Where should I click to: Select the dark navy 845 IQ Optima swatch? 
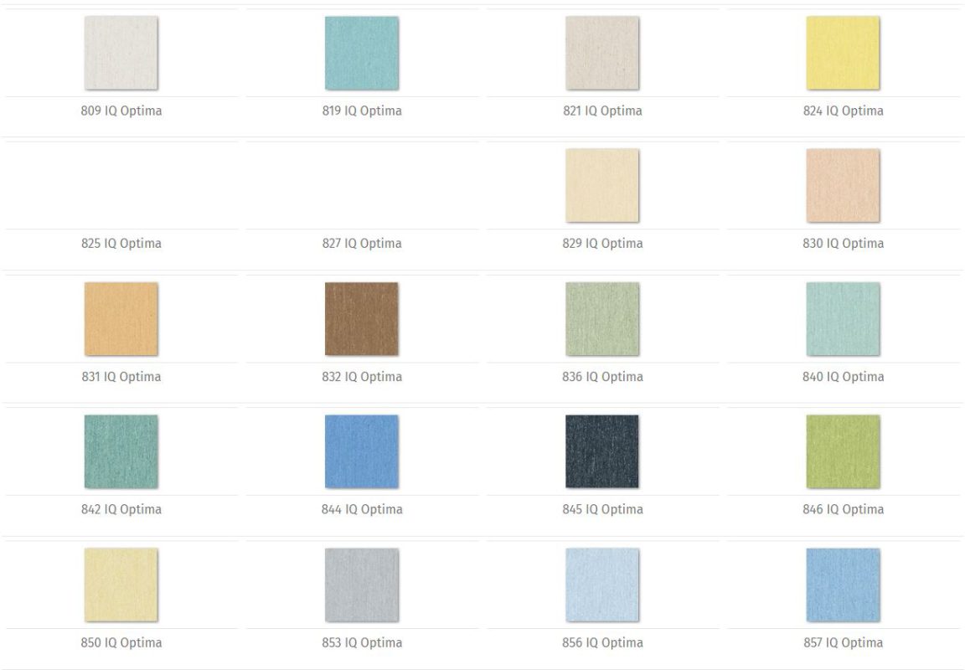tap(601, 451)
